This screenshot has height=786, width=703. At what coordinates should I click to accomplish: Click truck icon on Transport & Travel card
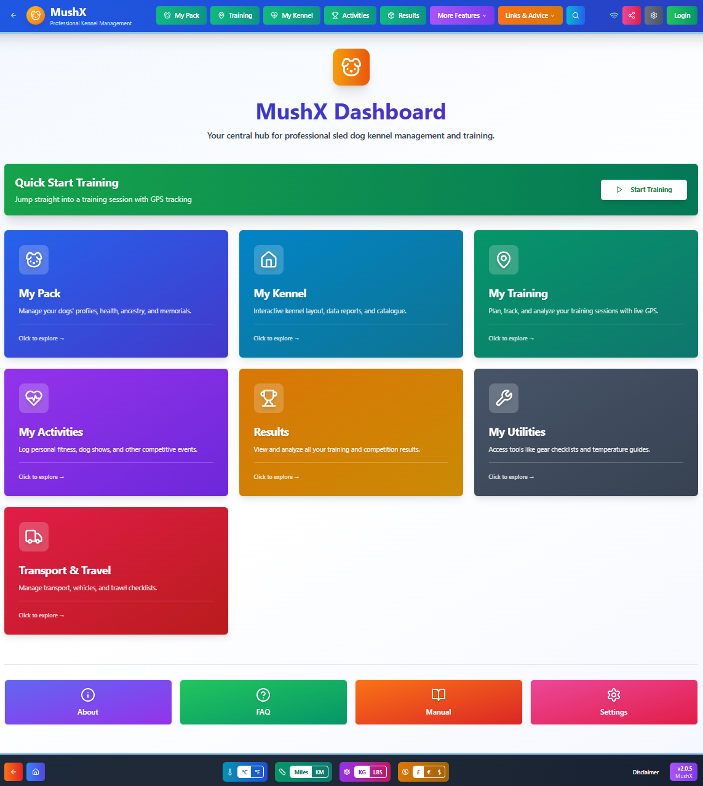[x=34, y=537]
